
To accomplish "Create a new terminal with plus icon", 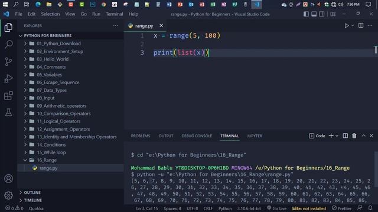I will point(331,136).
